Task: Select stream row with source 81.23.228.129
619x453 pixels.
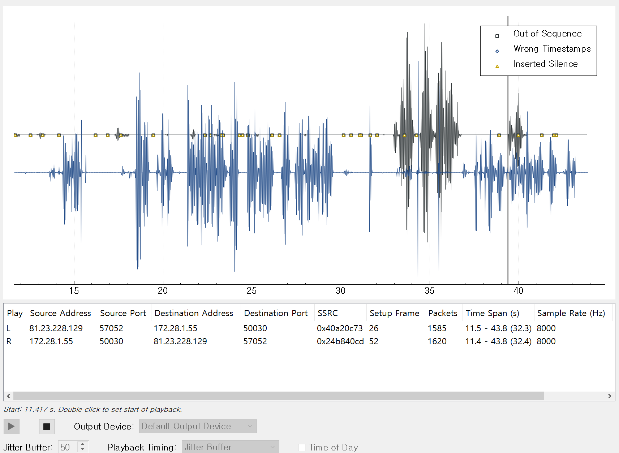Action: (x=309, y=328)
